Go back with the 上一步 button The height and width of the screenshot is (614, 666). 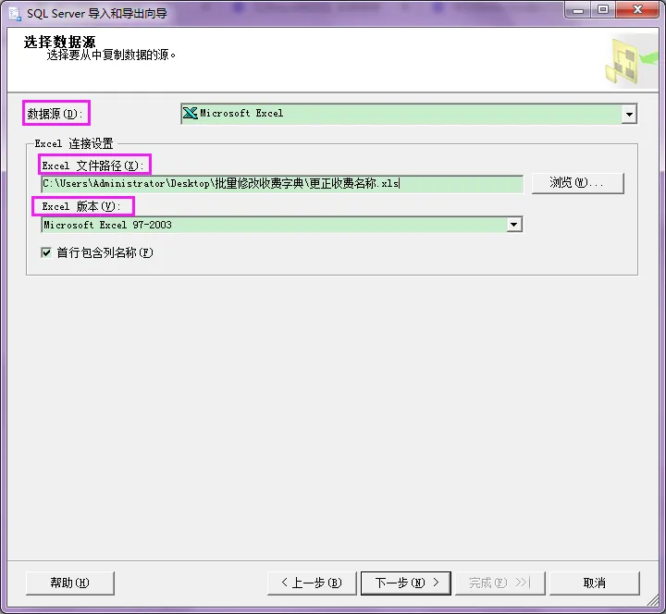click(312, 583)
